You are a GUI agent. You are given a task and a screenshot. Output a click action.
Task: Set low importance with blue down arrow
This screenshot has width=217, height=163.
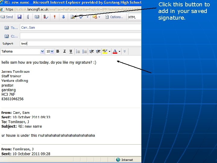pyautogui.click(x=63, y=17)
